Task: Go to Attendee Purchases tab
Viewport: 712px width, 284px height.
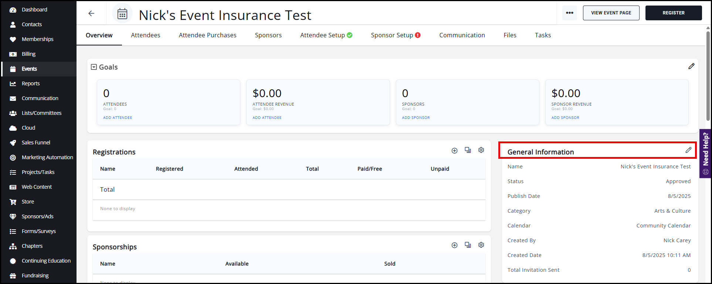Action: click(x=207, y=35)
